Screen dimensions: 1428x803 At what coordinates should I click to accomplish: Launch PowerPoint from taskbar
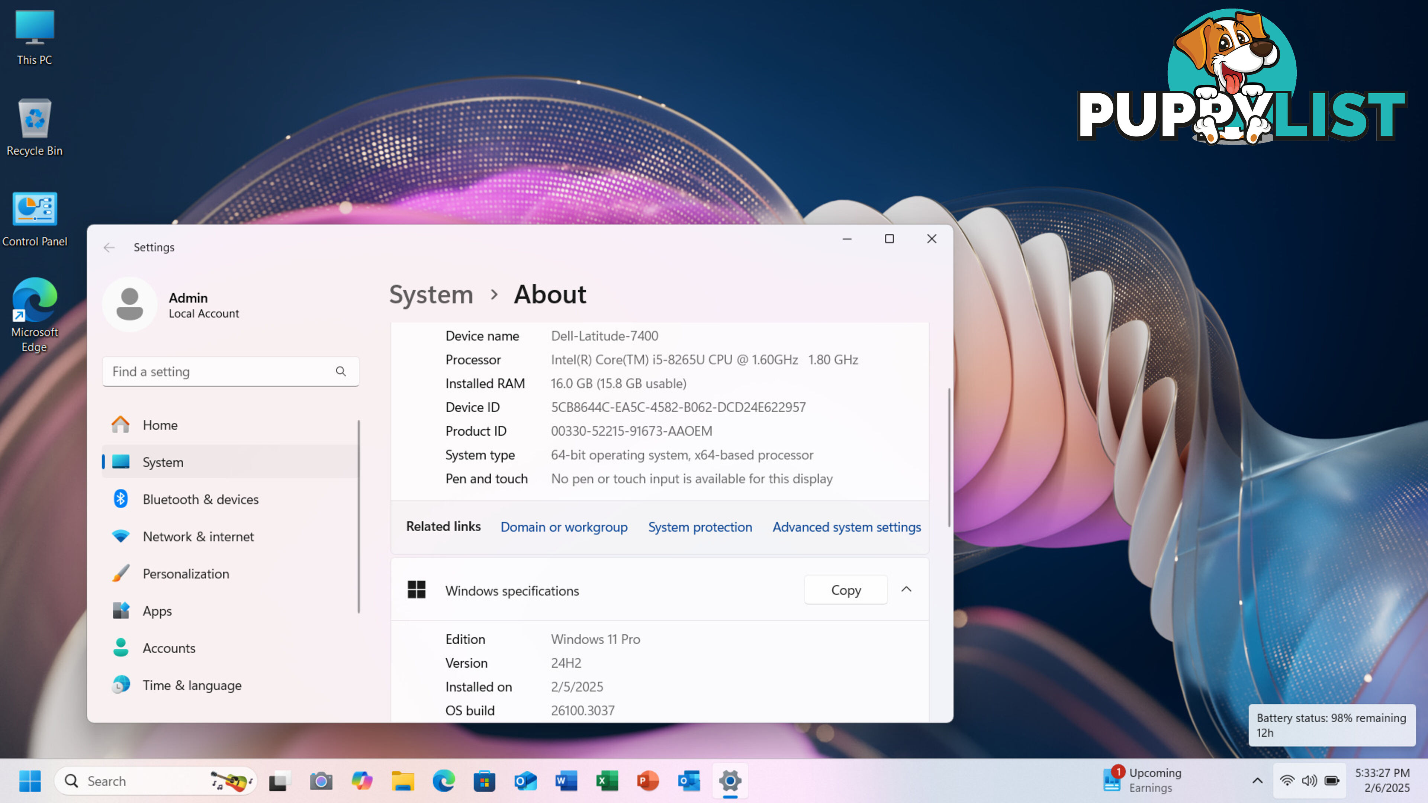click(x=648, y=781)
